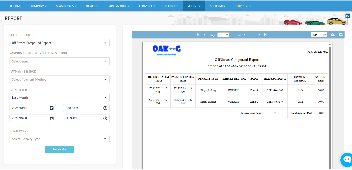Screen dimensions: 352x170
Task: Open the Select Payment Method dropdown
Action: pyautogui.click(x=59, y=80)
